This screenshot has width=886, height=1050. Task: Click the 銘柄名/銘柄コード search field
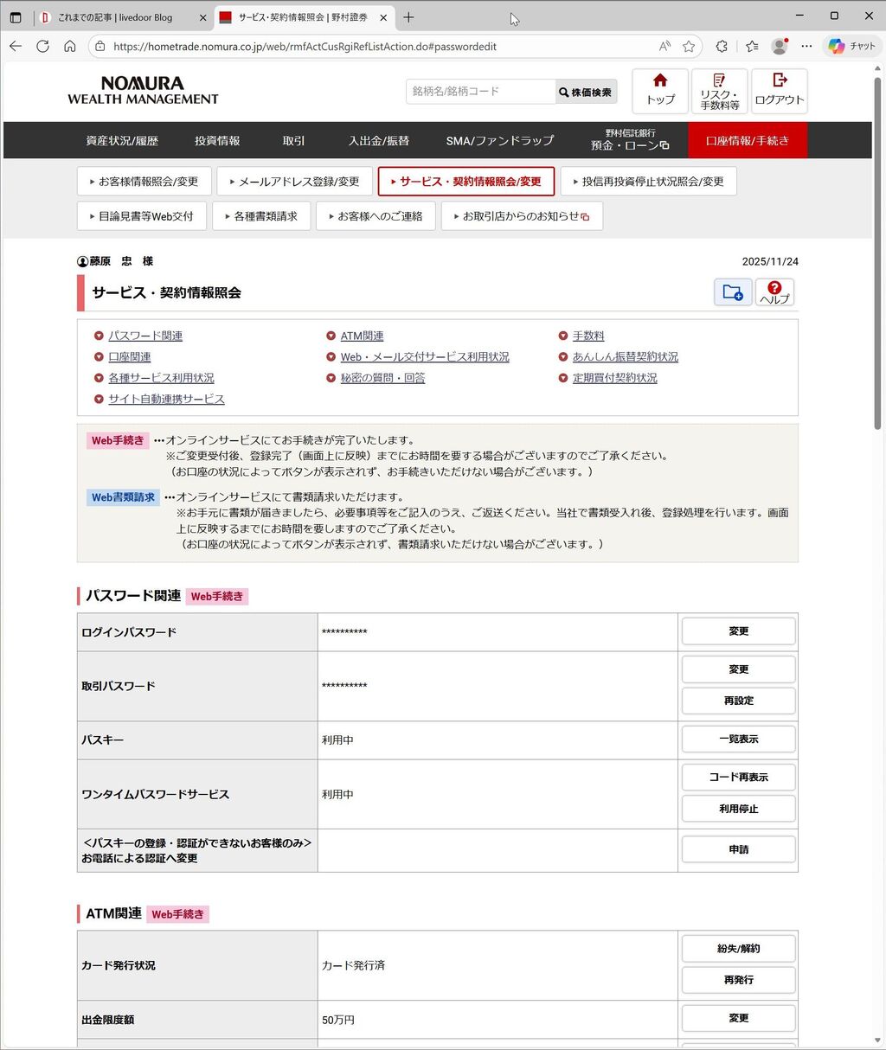click(x=480, y=92)
